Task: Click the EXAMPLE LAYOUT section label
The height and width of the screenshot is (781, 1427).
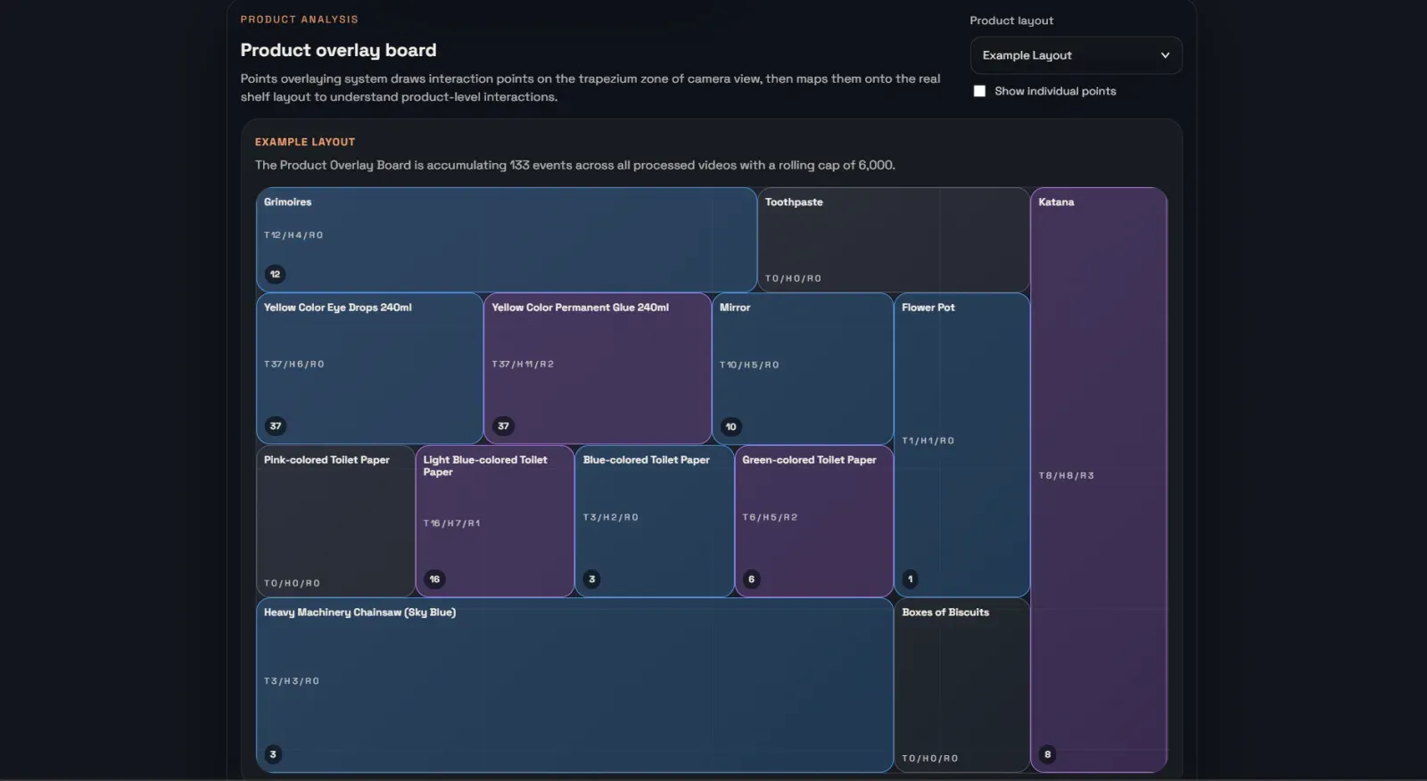Action: tap(305, 143)
